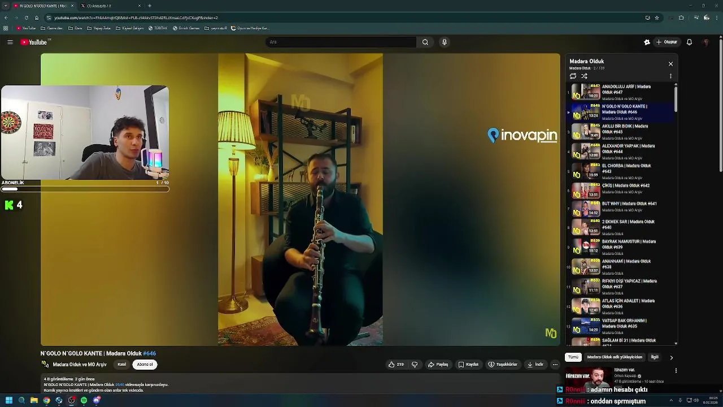Play YATSAP BAK ORHANIM #635 video

click(620, 326)
